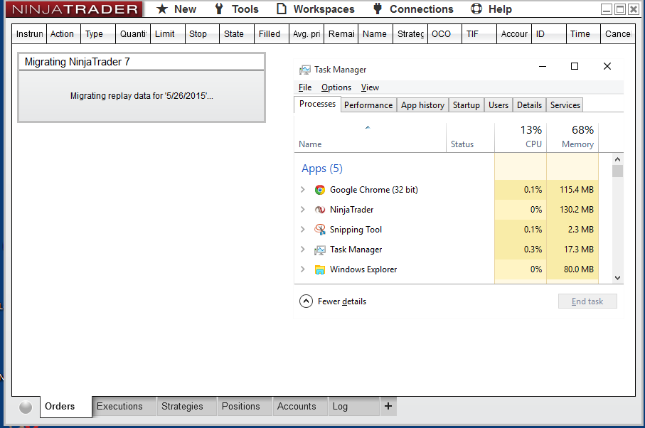Click the Fewer details up-arrow icon
Image resolution: width=645 pixels, height=428 pixels.
click(x=306, y=301)
